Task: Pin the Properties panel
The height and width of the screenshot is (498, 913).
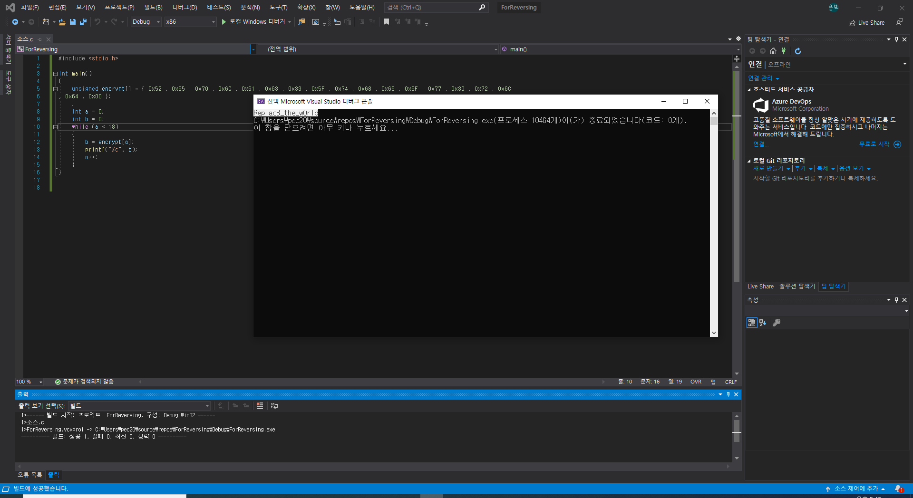Action: tap(896, 300)
